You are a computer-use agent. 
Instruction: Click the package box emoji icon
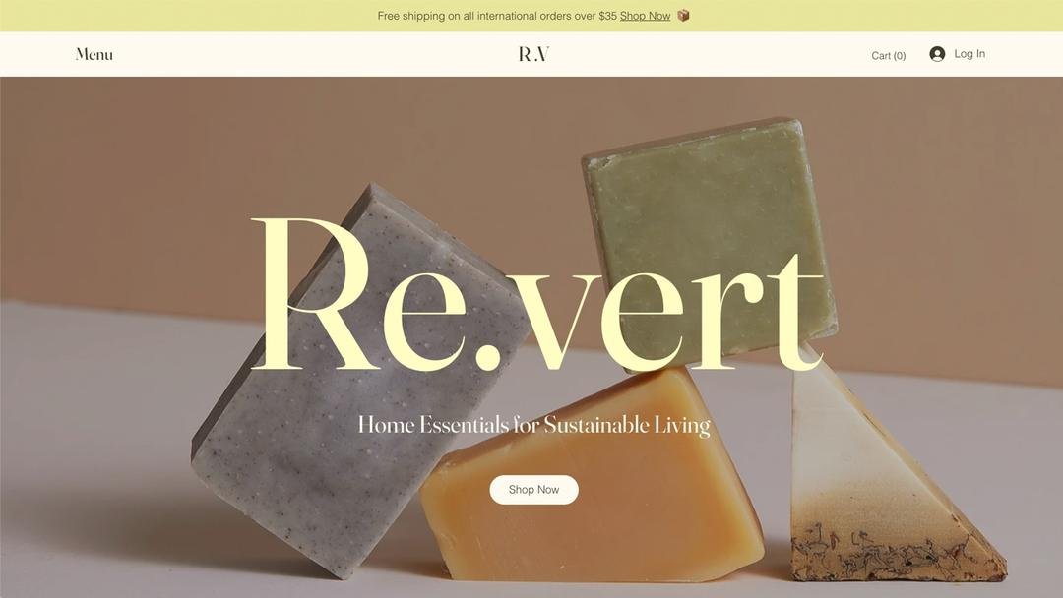pyautogui.click(x=683, y=15)
